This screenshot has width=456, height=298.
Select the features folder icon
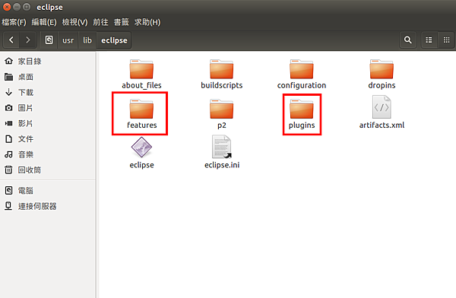coord(141,109)
